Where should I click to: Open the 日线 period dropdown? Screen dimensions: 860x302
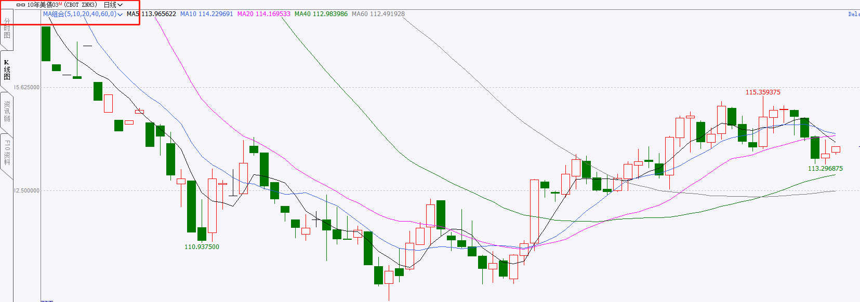pyautogui.click(x=113, y=5)
